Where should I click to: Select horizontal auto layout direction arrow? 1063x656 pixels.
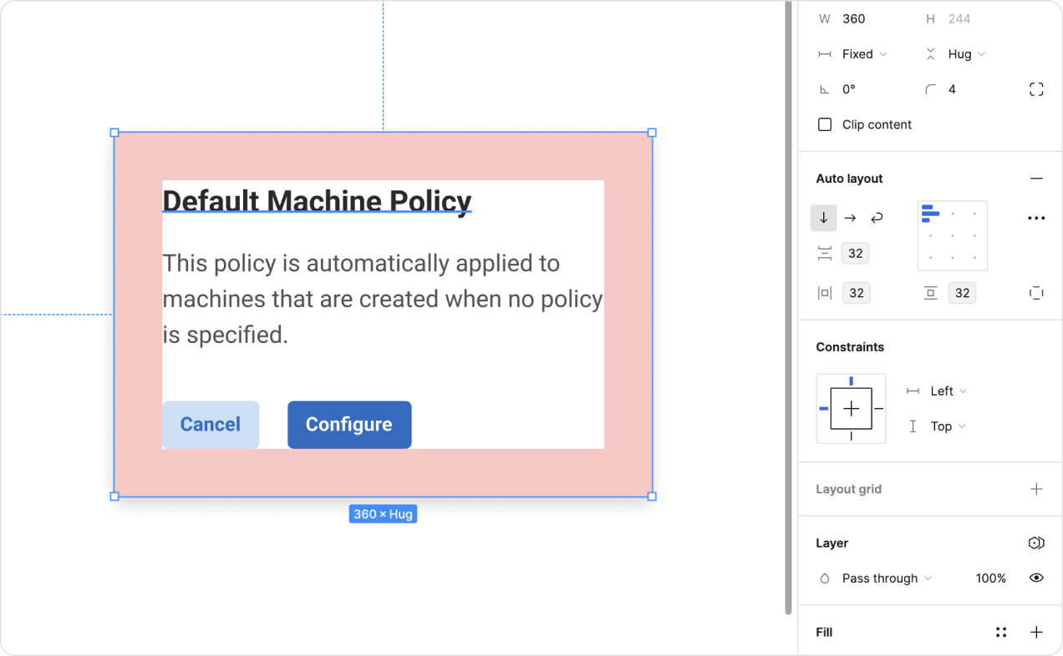click(x=850, y=218)
